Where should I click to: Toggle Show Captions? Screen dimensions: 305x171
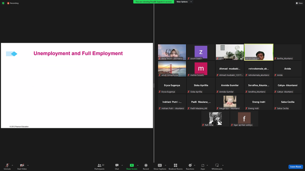160,166
